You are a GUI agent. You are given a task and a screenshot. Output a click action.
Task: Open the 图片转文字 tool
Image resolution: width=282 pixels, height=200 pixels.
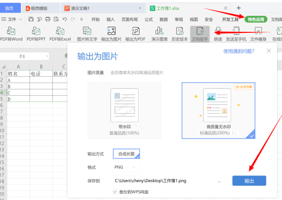click(x=87, y=34)
